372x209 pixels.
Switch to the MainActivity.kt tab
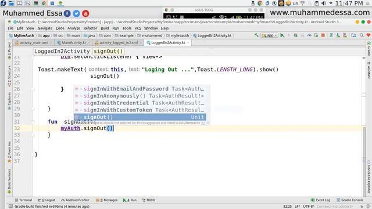[x=74, y=42]
